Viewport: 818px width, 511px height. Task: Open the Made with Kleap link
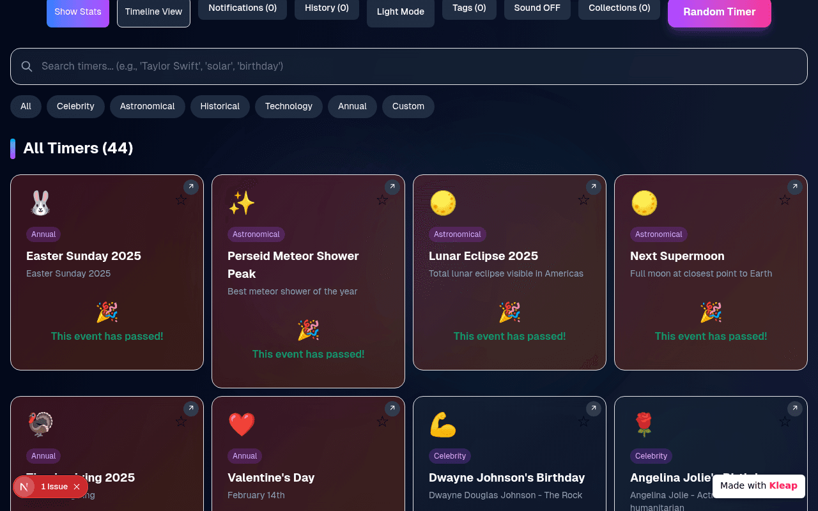point(759,485)
